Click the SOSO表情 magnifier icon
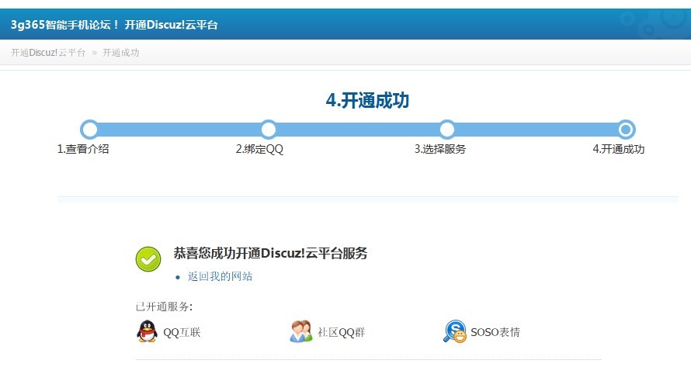 pyautogui.click(x=454, y=331)
